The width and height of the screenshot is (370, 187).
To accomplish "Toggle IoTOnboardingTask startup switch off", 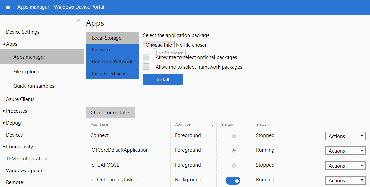I will coord(233,181).
